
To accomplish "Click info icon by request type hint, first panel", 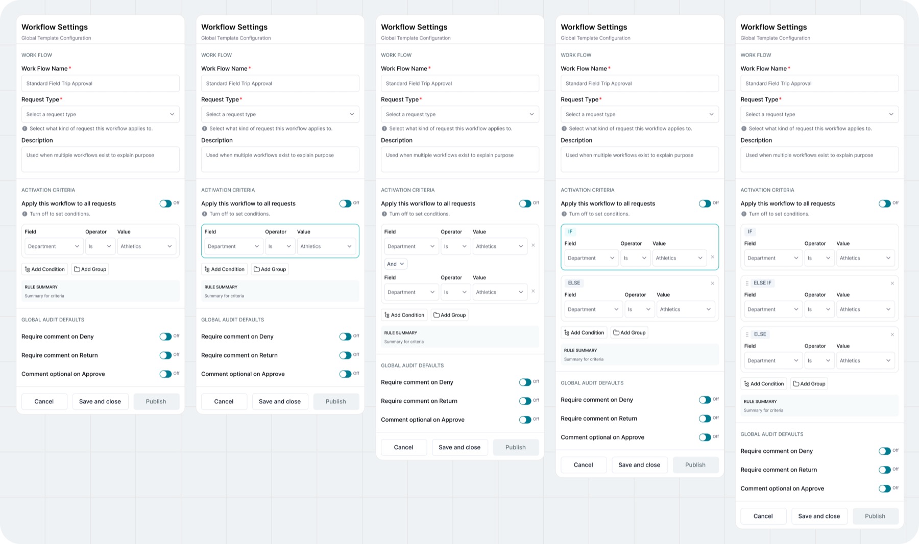I will 25,128.
